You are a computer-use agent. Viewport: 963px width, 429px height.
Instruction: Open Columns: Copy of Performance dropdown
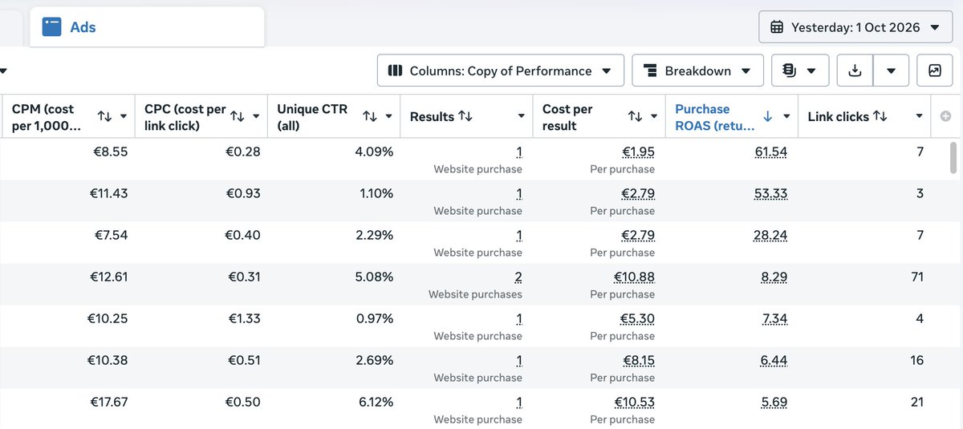pyautogui.click(x=500, y=71)
